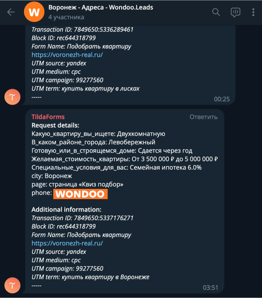Click the Additional information heading
Viewport: 262px width, 298px height.
(67, 209)
